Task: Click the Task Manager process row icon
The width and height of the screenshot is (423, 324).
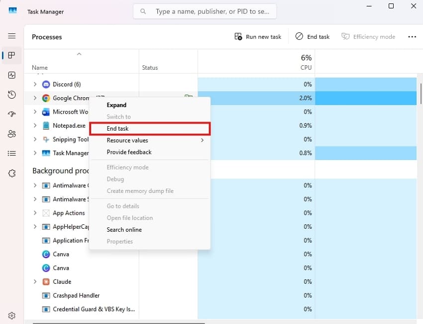Action: 46,153
